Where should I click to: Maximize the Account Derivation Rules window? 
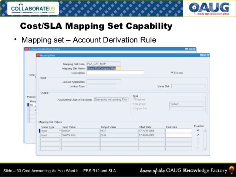(x=190, y=49)
